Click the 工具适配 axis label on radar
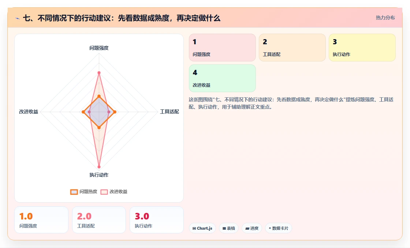Image resolution: width=410 pixels, height=248 pixels. [169, 112]
